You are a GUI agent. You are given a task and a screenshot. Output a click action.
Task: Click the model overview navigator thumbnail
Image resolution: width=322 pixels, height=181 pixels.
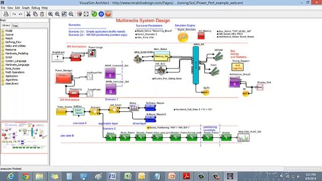tap(25, 137)
